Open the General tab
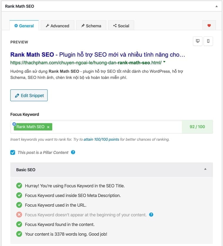 click(x=24, y=26)
